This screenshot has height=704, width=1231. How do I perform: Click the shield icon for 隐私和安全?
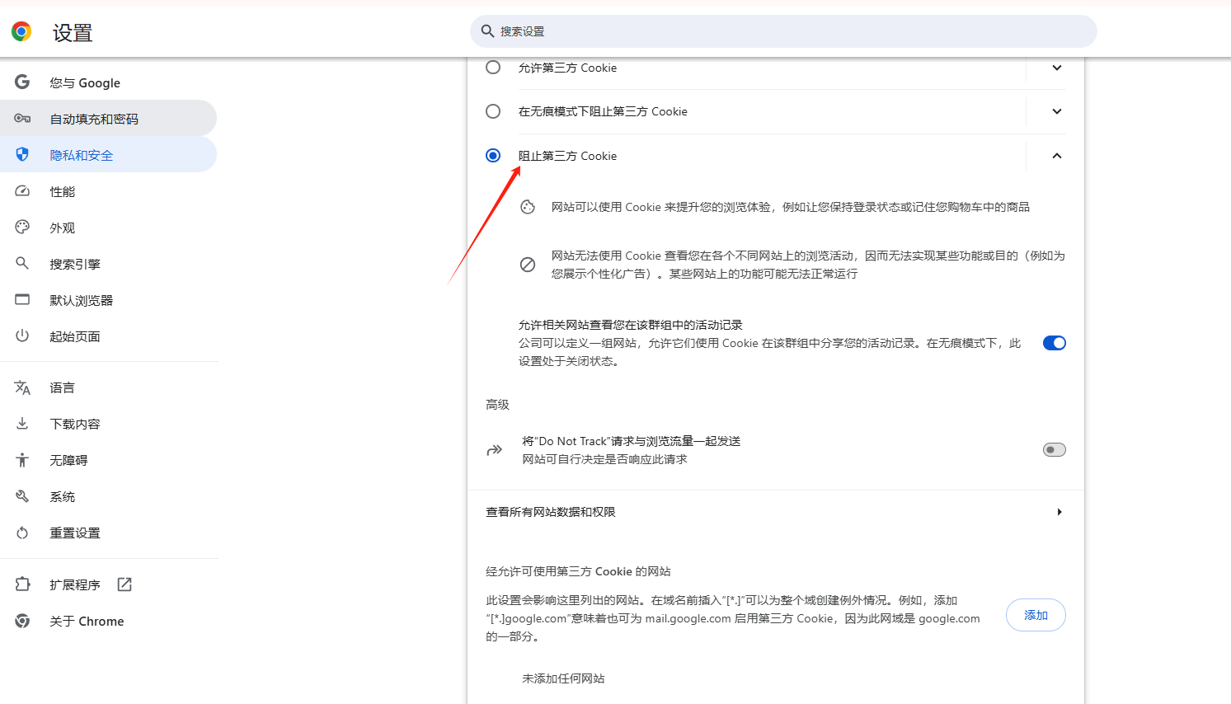point(22,154)
